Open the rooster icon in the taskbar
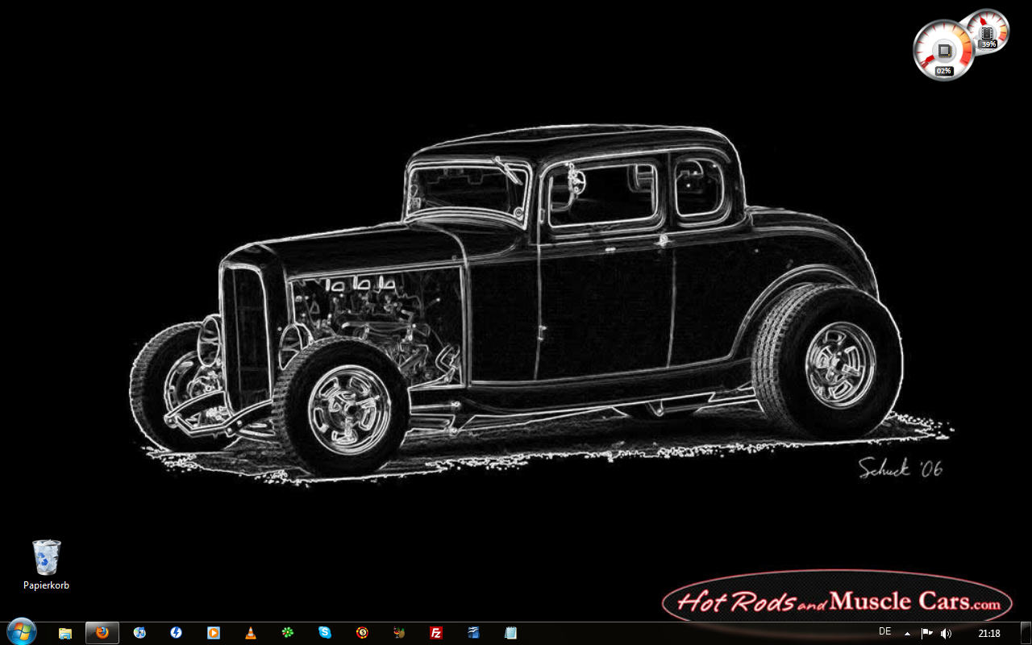This screenshot has height=645, width=1032. [399, 633]
